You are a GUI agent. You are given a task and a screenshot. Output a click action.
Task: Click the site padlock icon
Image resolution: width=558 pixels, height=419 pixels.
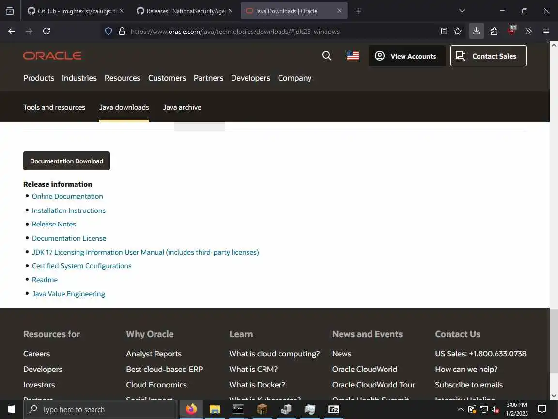pos(122,32)
